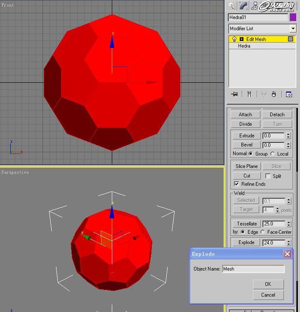
Task: Click the Slice Plane button
Action: point(246,166)
